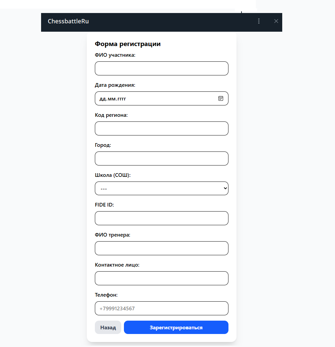Screen dimensions: 335x347
Task: Click the Телефон phone number field
Action: pyautogui.click(x=162, y=308)
